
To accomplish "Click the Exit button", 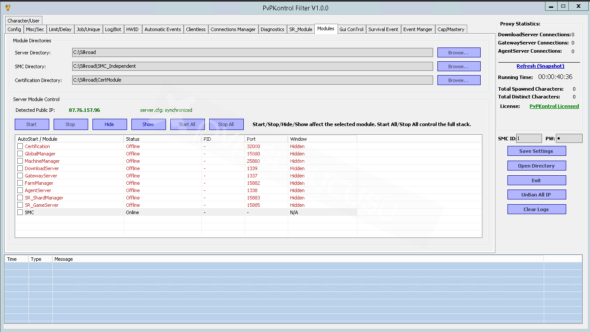I will click(x=536, y=180).
